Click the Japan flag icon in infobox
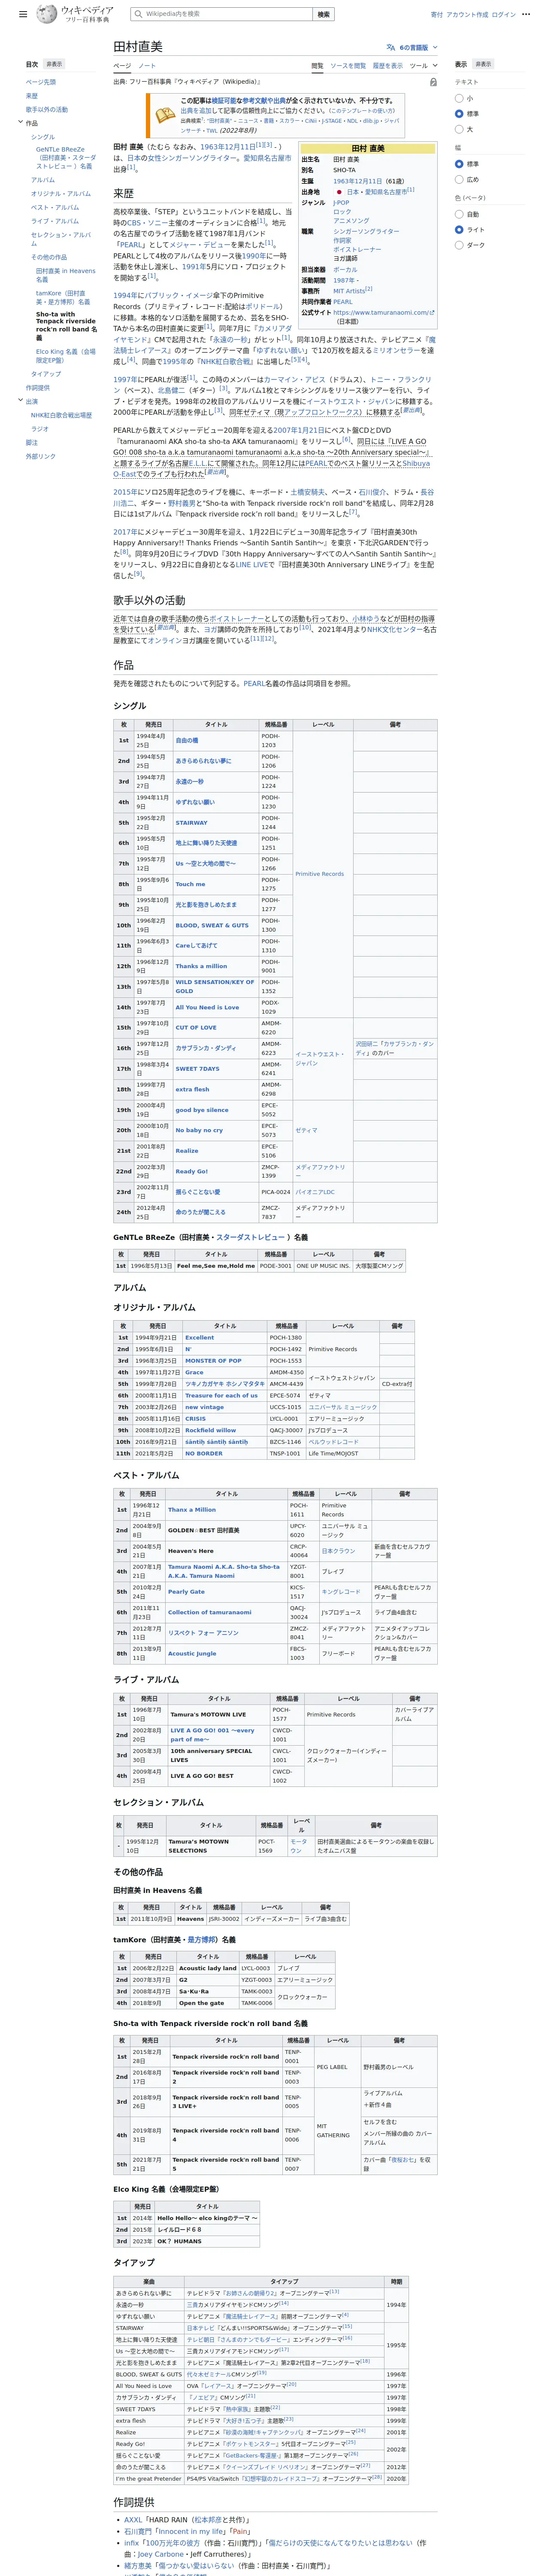Image resolution: width=551 pixels, height=2576 pixels. point(339,191)
